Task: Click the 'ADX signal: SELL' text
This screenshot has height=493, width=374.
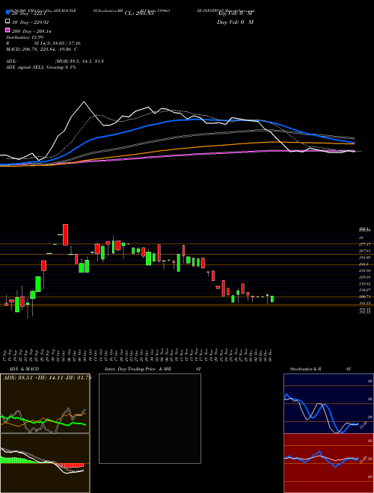Action: click(25, 67)
